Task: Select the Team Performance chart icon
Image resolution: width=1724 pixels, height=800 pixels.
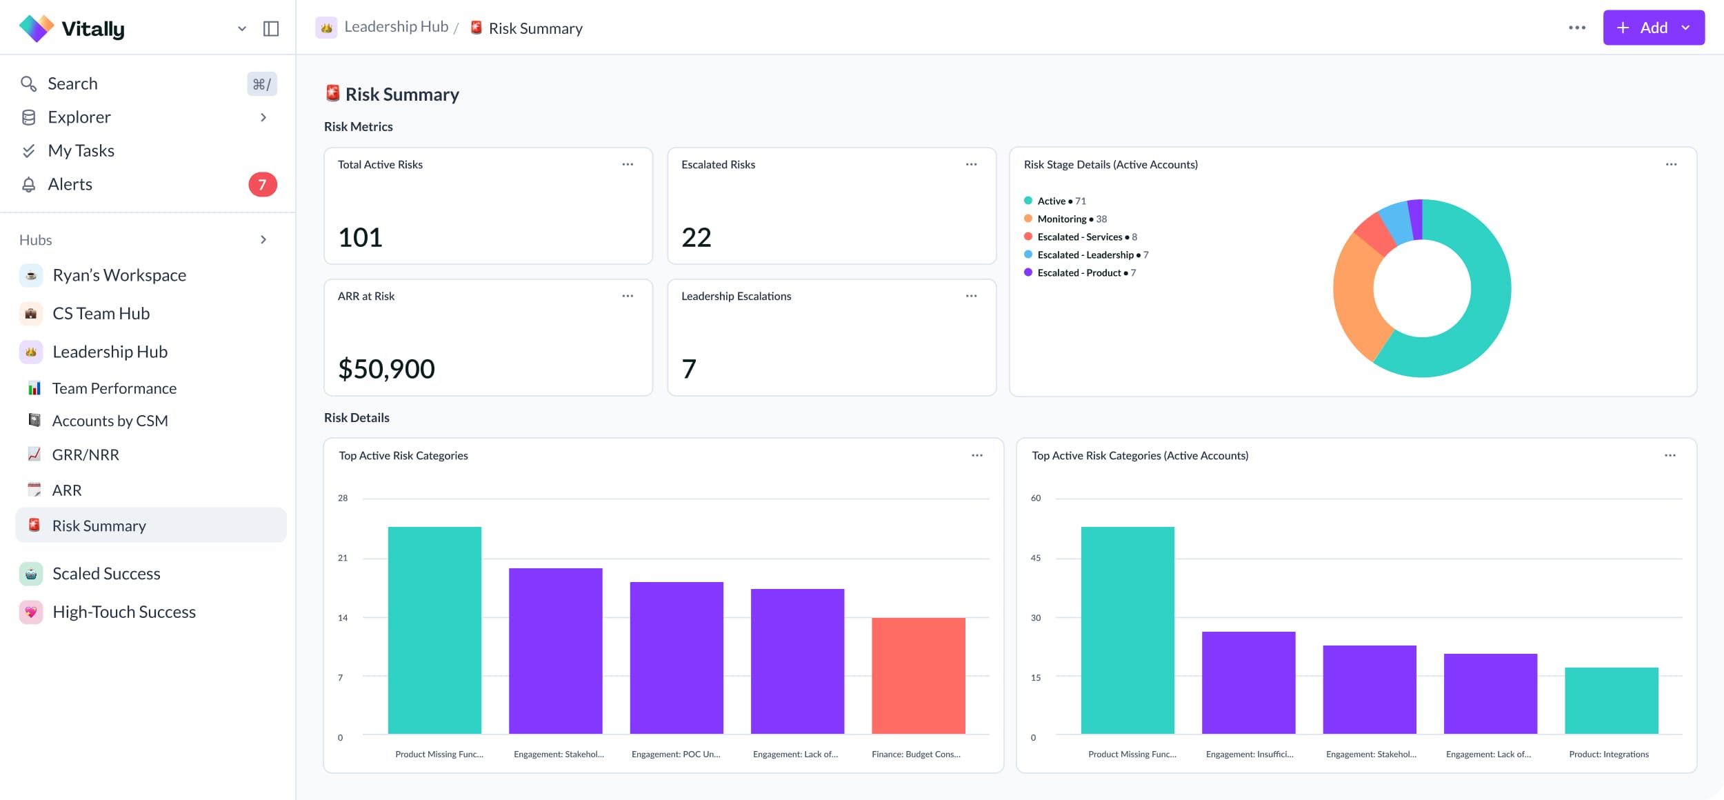Action: click(x=34, y=388)
